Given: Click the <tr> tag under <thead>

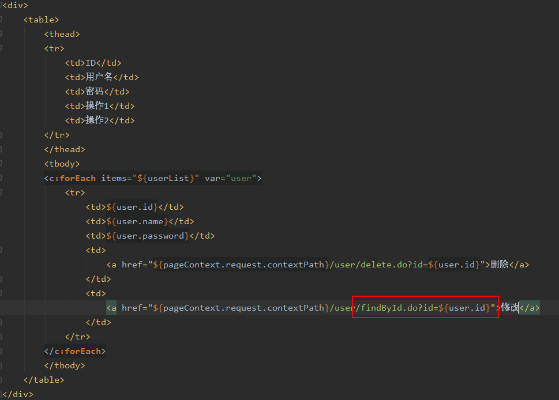Looking at the screenshot, I should [x=54, y=48].
